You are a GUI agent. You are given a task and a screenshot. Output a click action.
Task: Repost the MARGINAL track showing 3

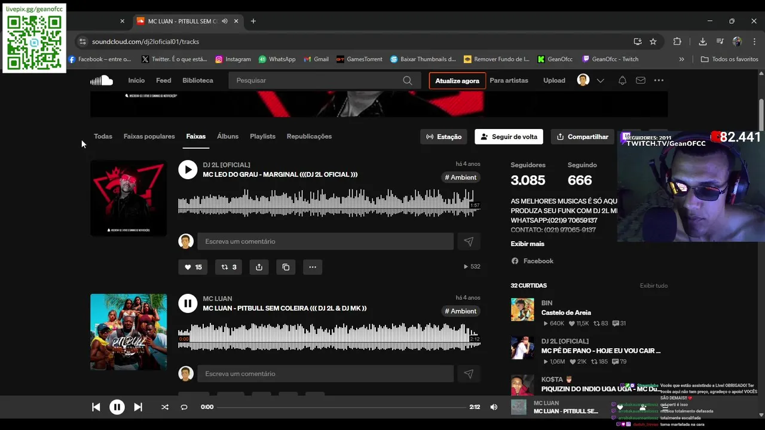click(x=228, y=267)
